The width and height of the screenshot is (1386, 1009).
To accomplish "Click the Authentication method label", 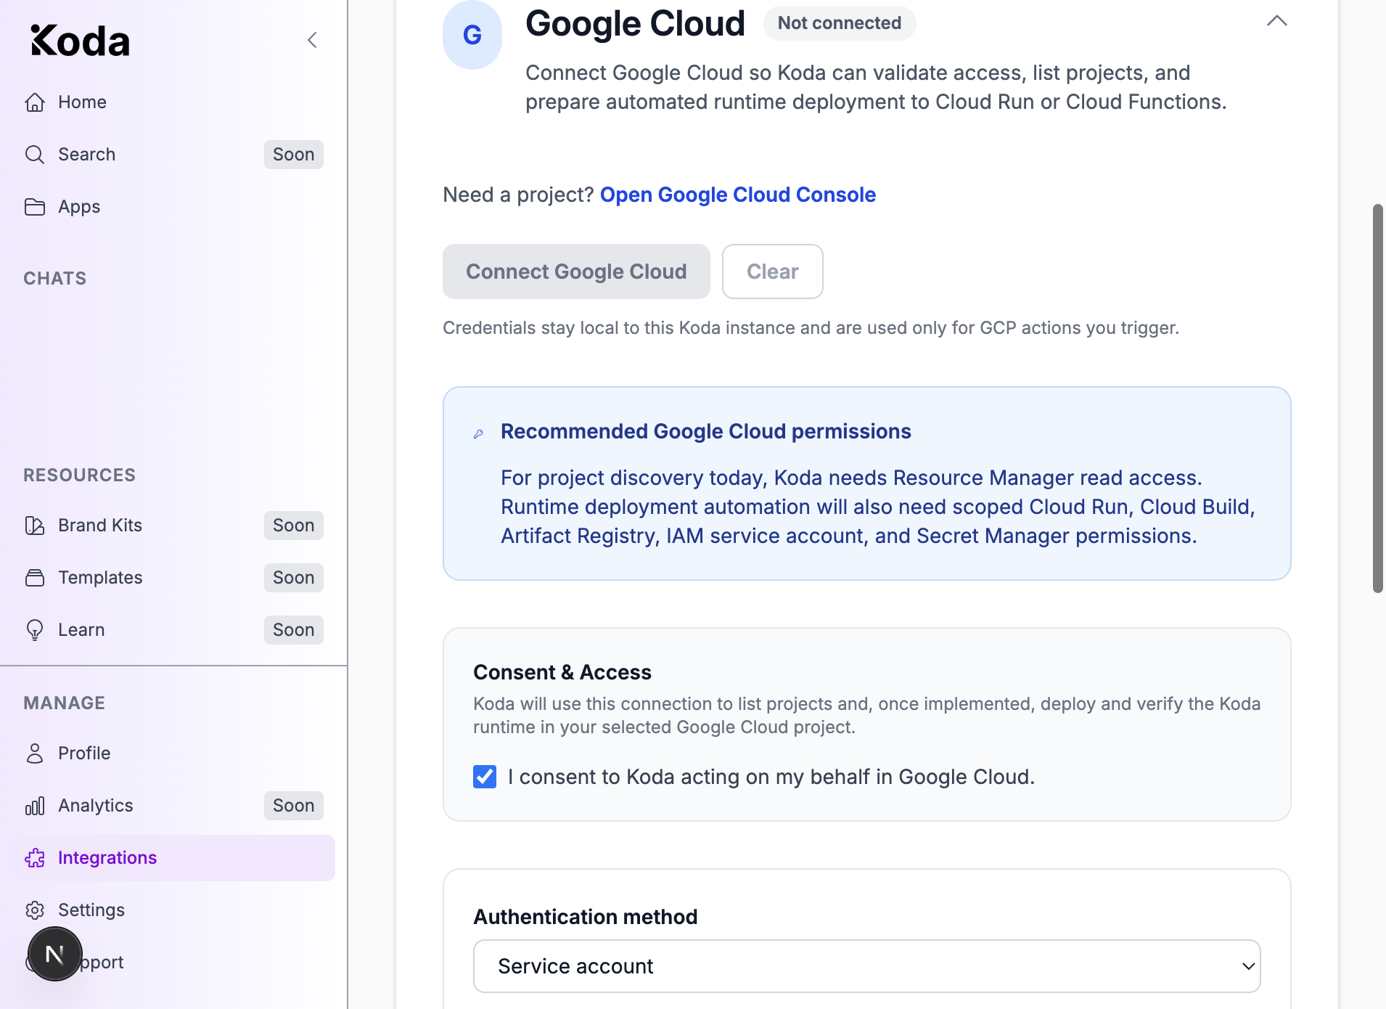I will point(586,917).
